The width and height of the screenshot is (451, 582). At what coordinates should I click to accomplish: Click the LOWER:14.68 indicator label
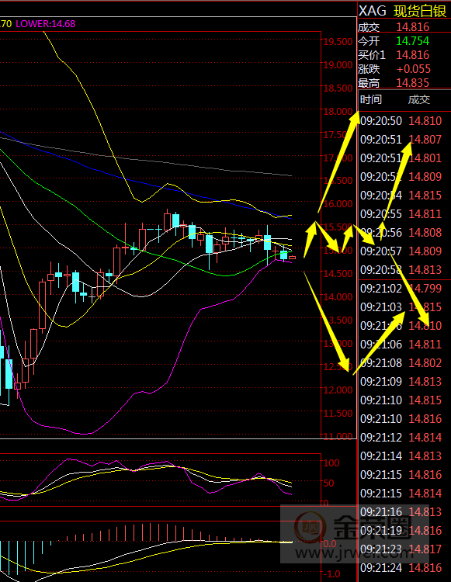45,24
